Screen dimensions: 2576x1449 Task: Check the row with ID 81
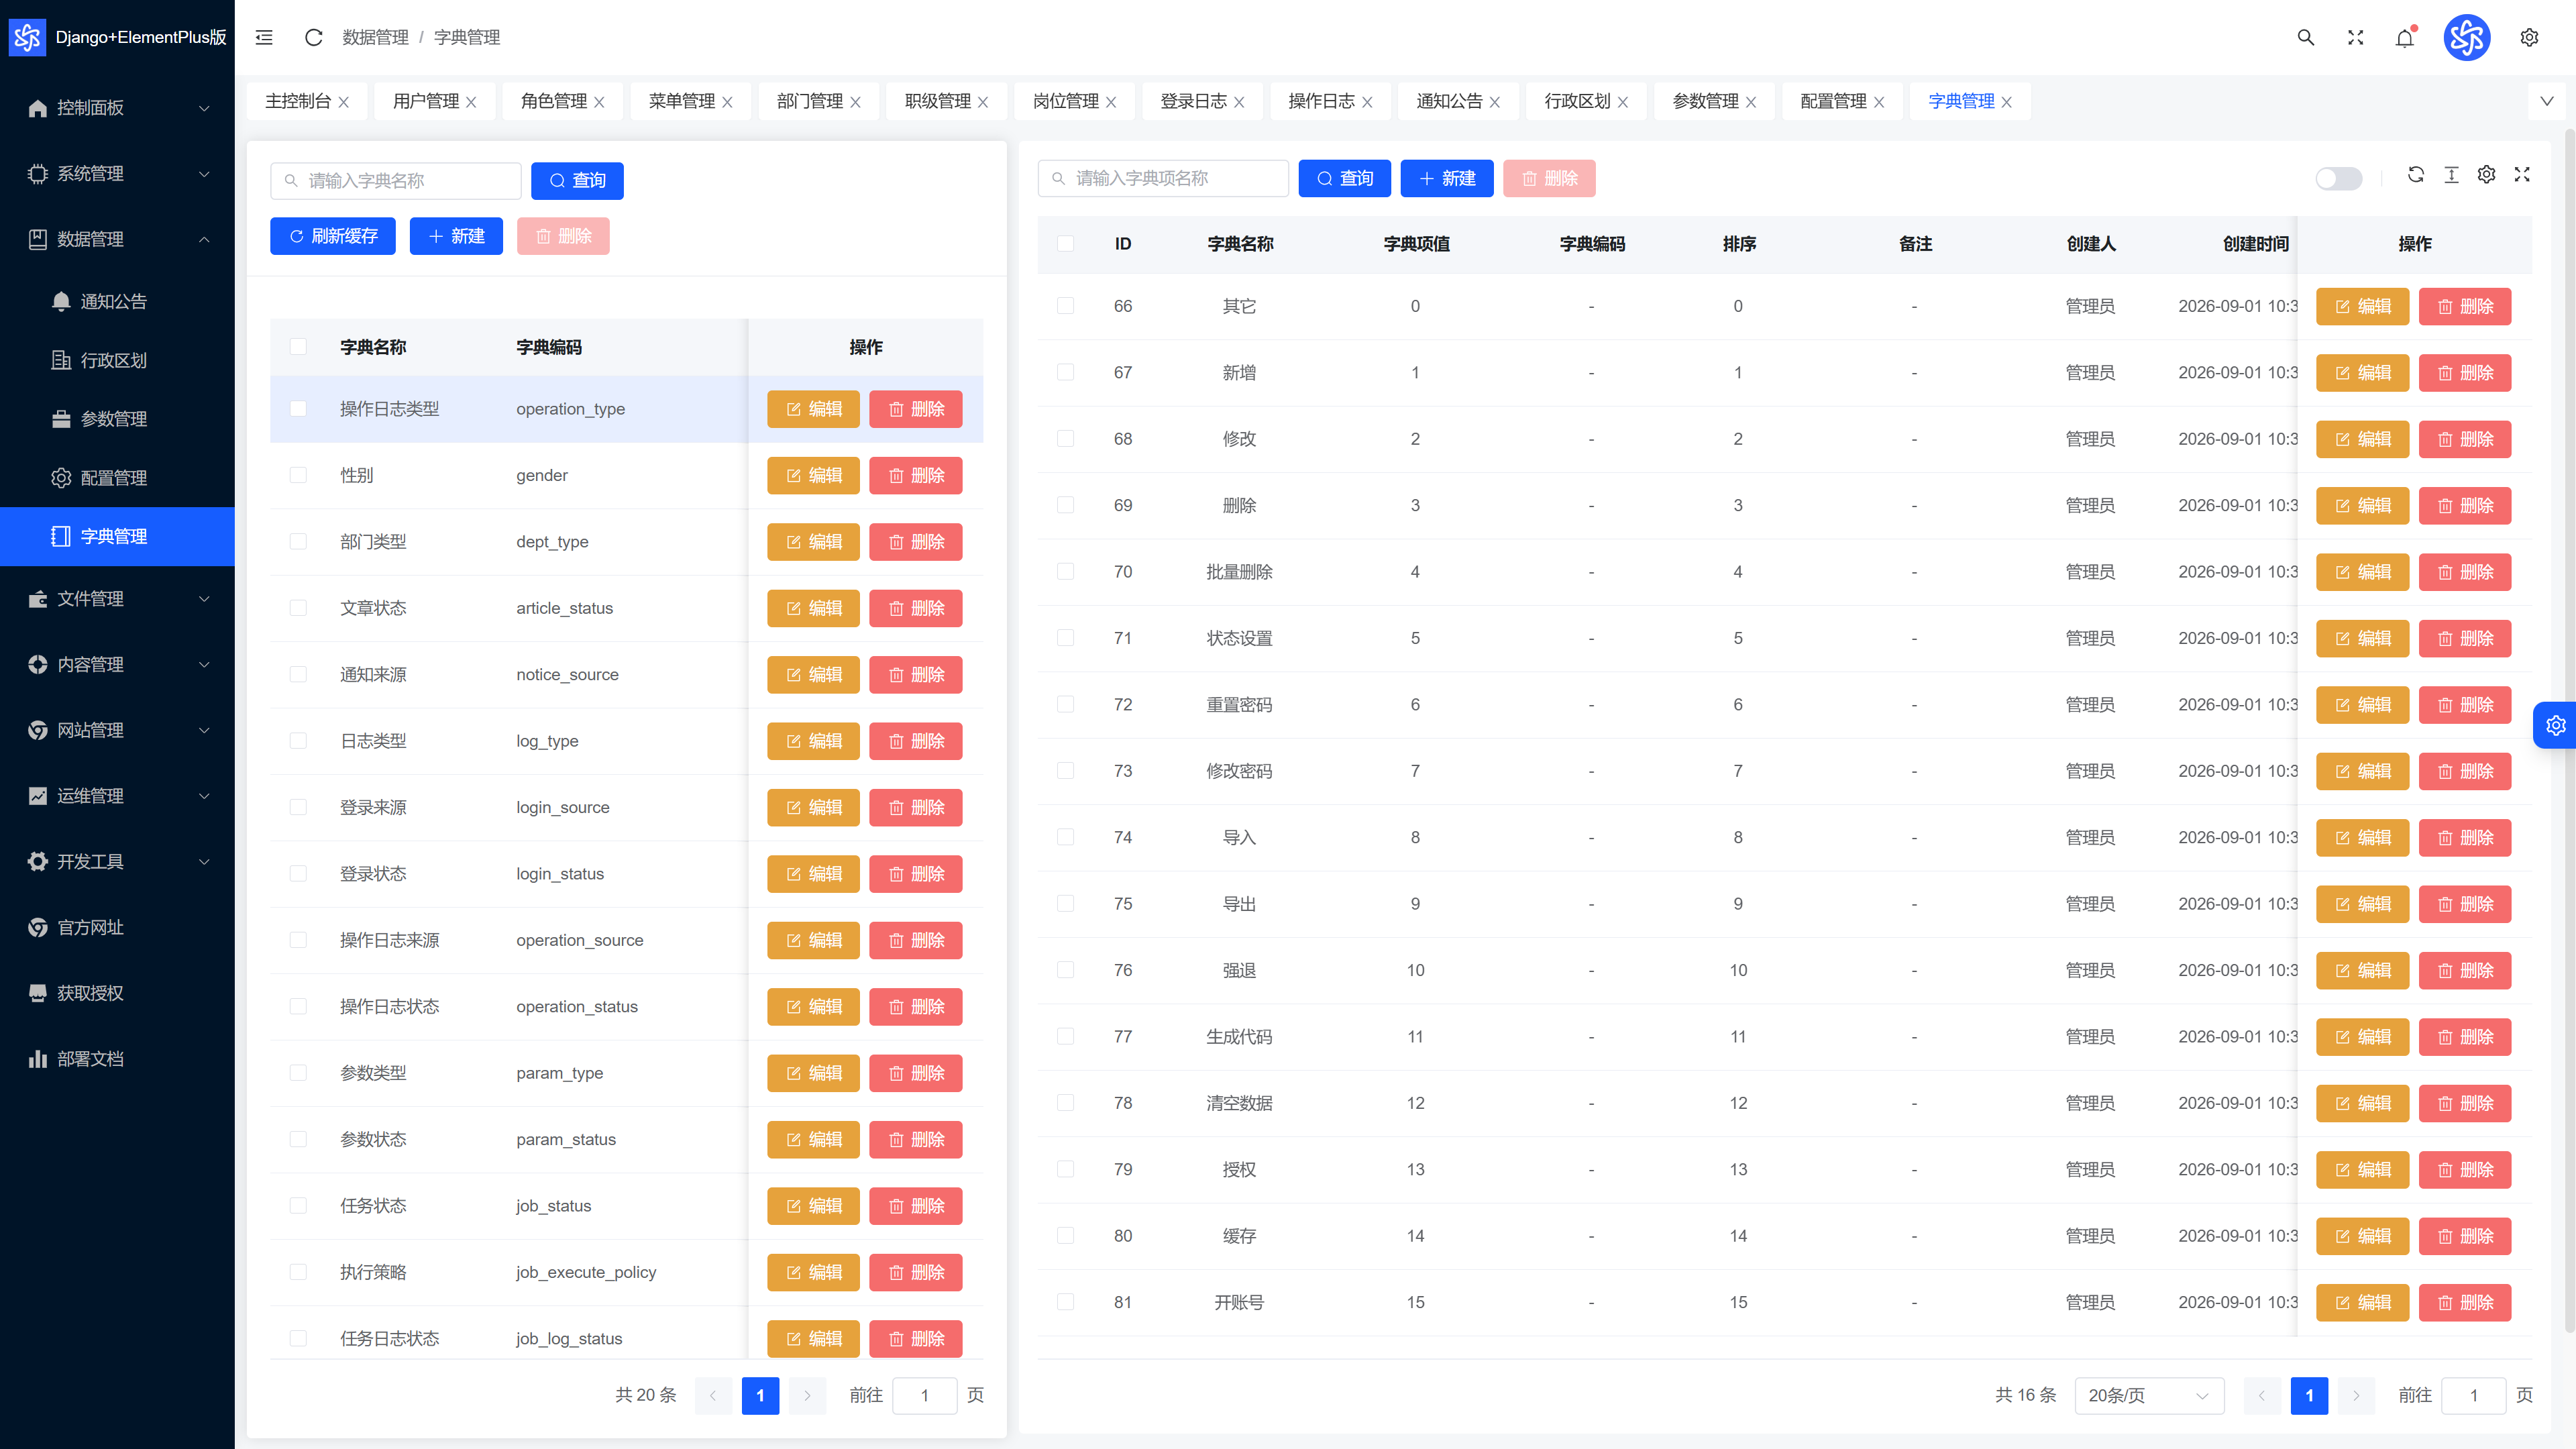tap(1065, 1302)
